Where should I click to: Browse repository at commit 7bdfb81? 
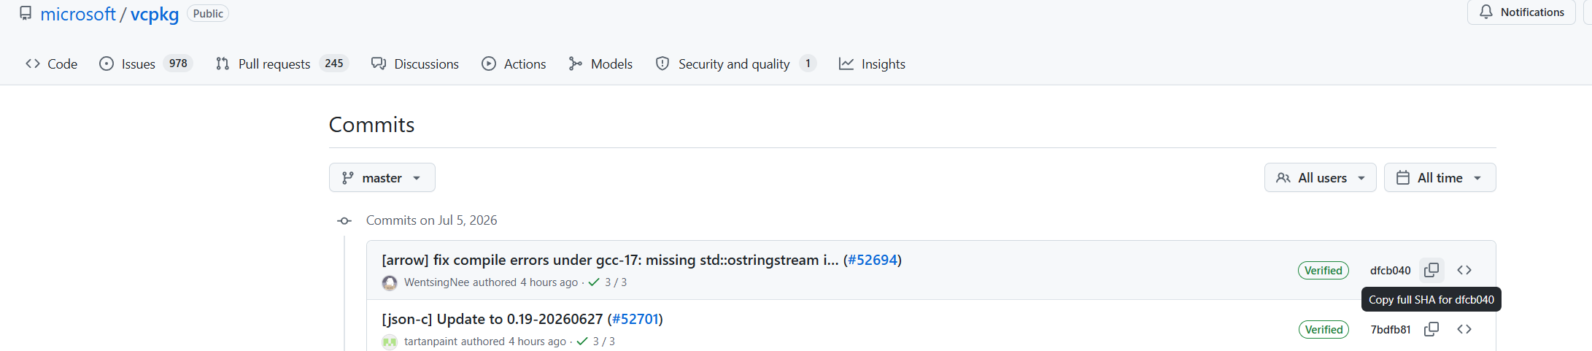coord(1464,329)
